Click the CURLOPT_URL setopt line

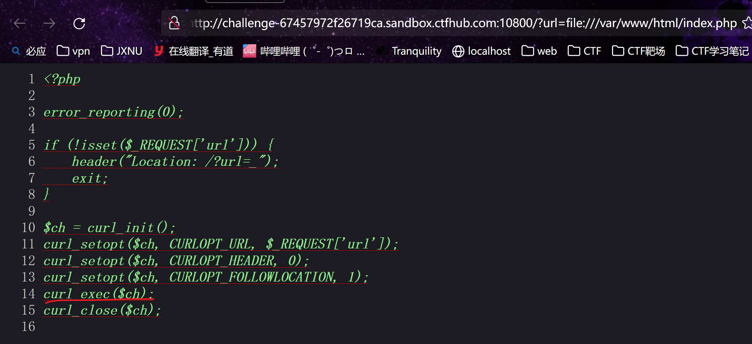(x=221, y=244)
